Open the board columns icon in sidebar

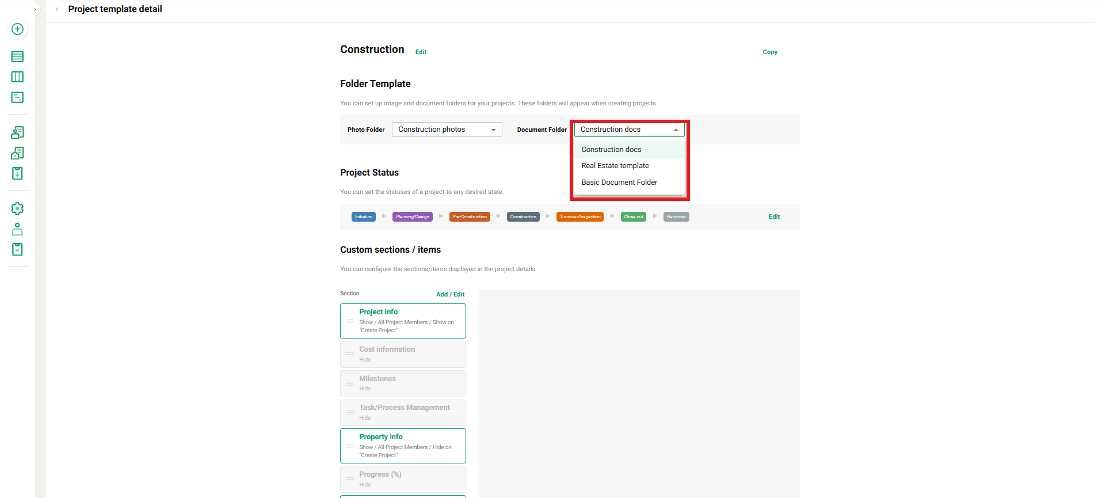17,77
